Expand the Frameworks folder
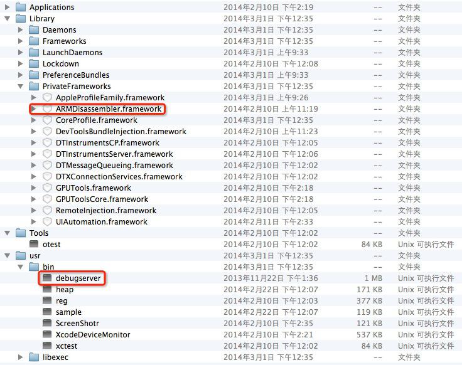 [x=20, y=41]
